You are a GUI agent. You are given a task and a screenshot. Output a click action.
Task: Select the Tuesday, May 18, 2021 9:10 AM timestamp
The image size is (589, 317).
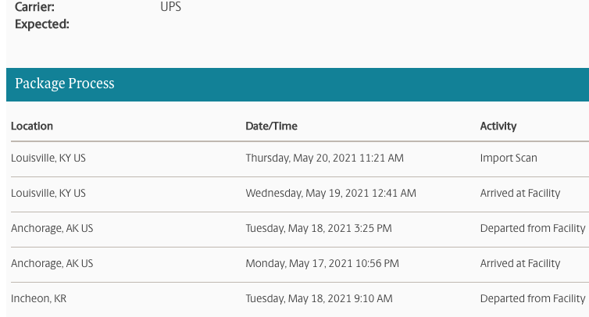(319, 298)
